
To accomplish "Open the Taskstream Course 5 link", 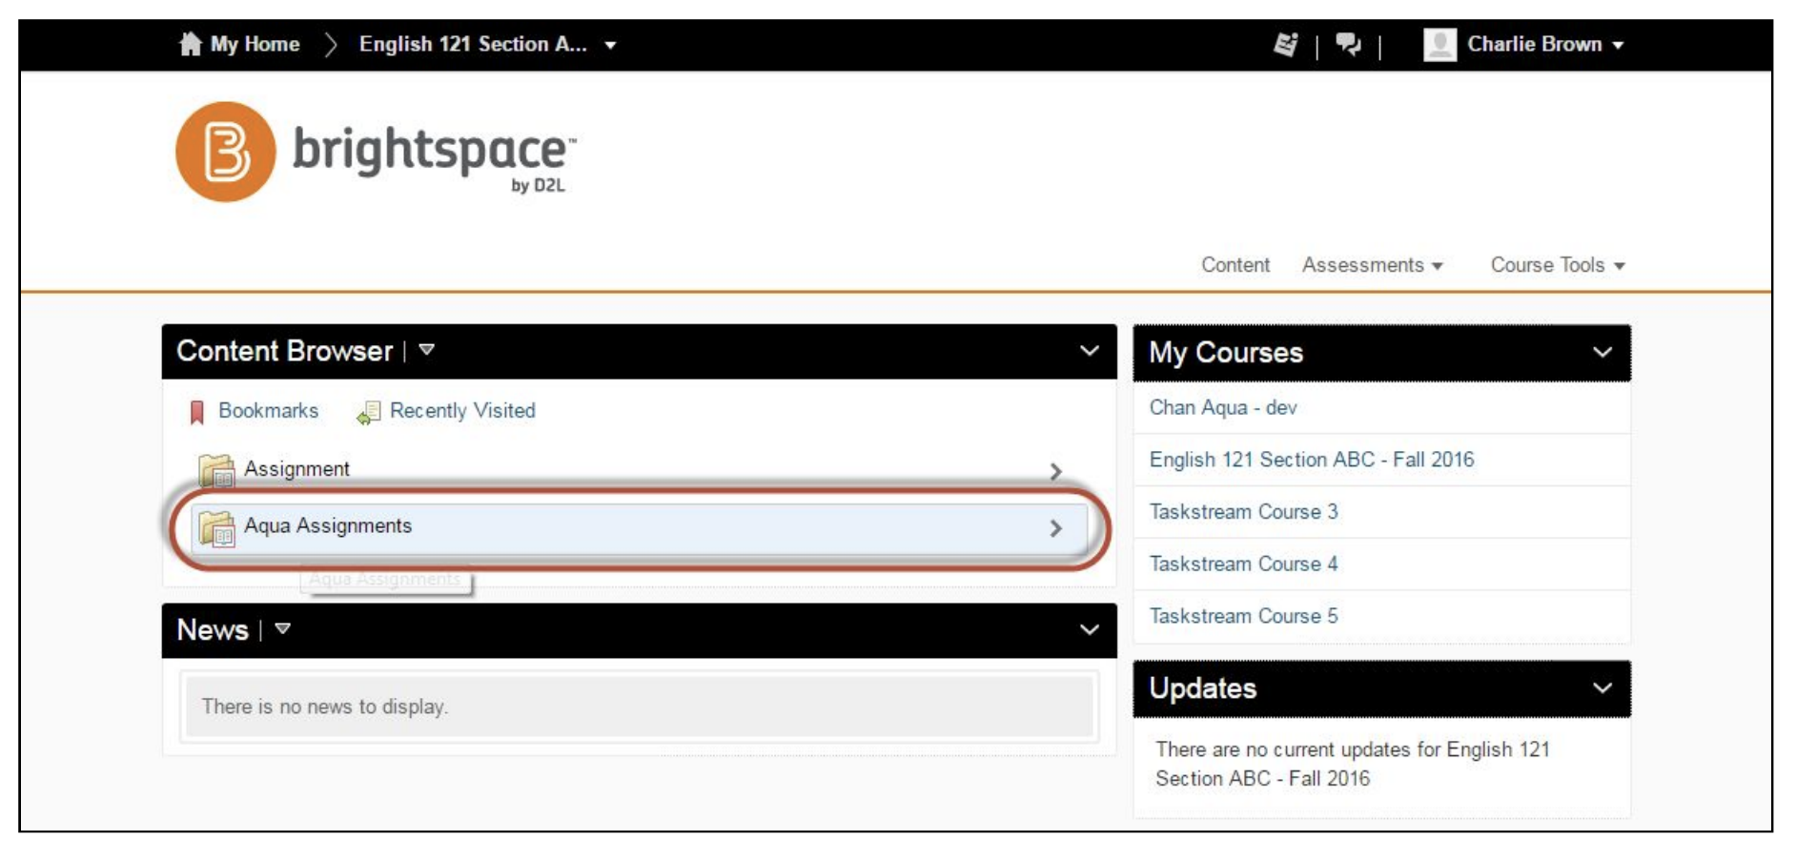I will [1244, 616].
